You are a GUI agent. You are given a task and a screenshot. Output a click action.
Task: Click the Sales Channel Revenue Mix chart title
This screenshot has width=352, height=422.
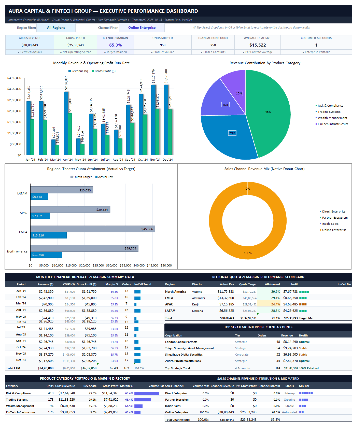pos(264,169)
